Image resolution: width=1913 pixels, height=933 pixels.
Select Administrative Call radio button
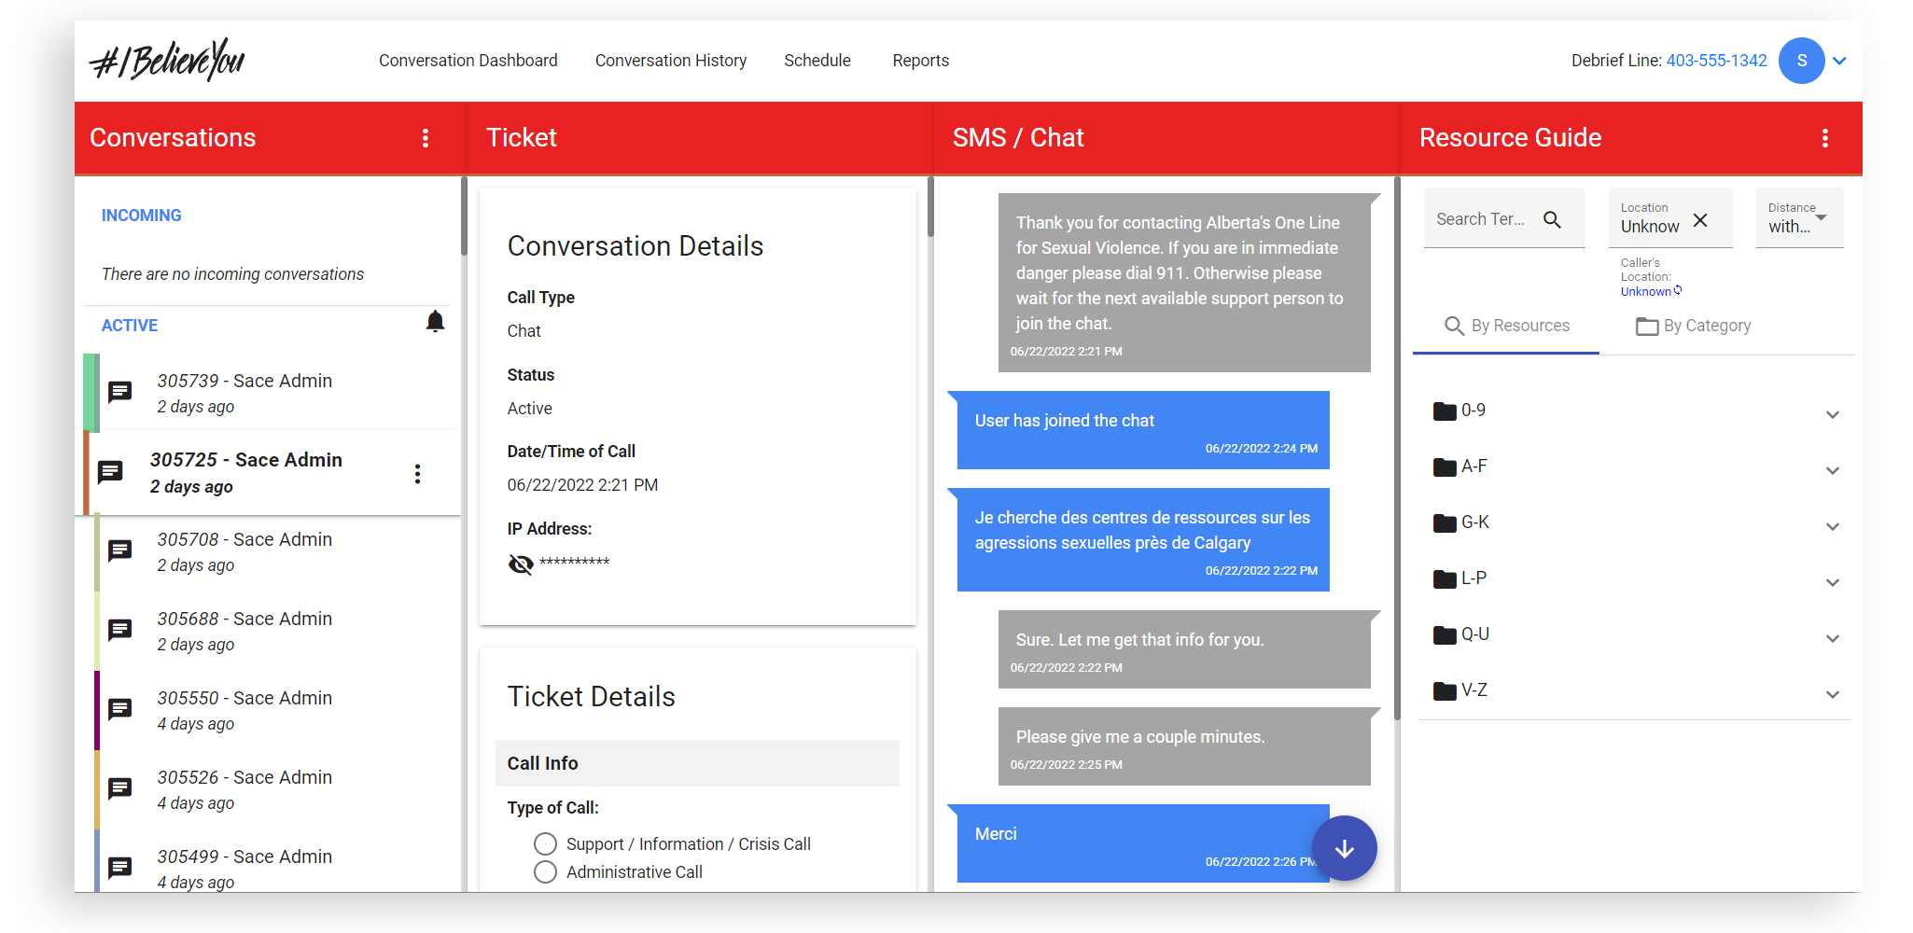545,872
